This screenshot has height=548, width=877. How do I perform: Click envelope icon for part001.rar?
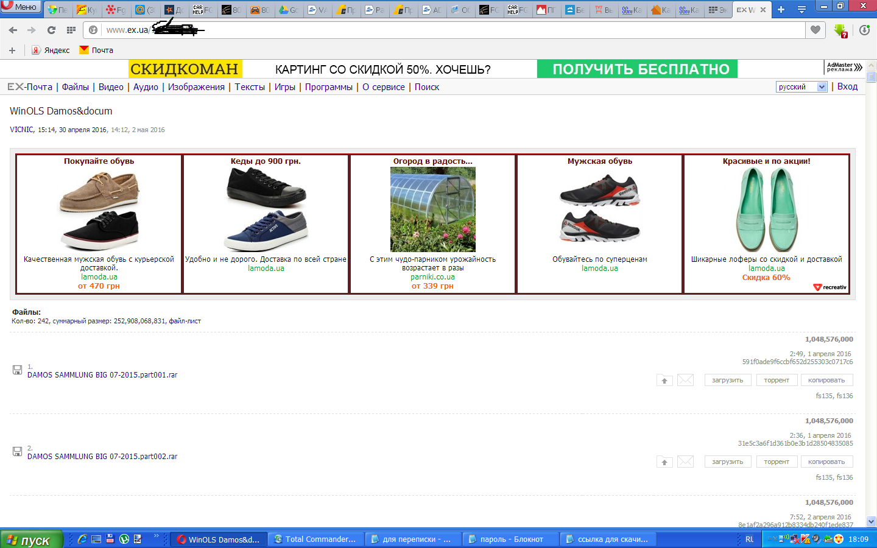coord(685,380)
